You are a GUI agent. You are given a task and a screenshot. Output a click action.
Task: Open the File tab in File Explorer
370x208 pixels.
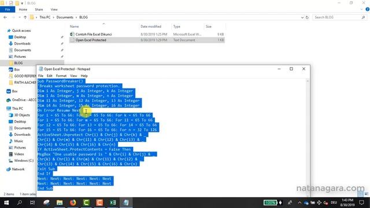(x=8, y=9)
